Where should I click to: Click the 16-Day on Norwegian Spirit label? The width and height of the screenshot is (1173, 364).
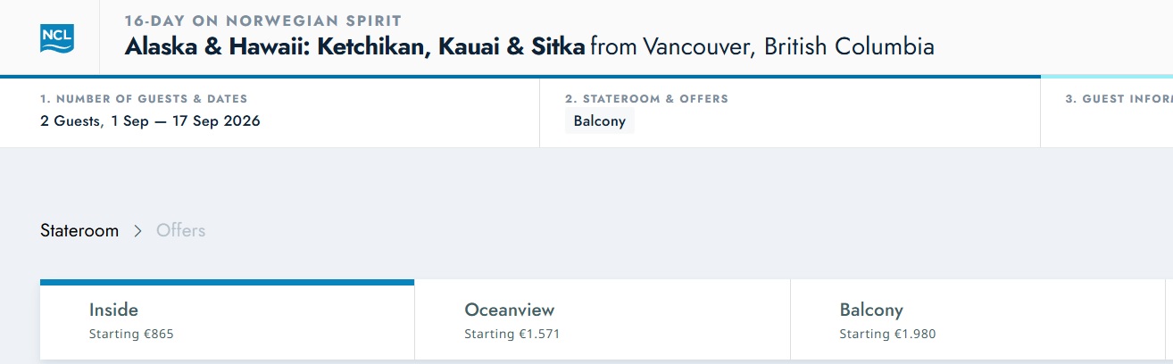(x=262, y=20)
